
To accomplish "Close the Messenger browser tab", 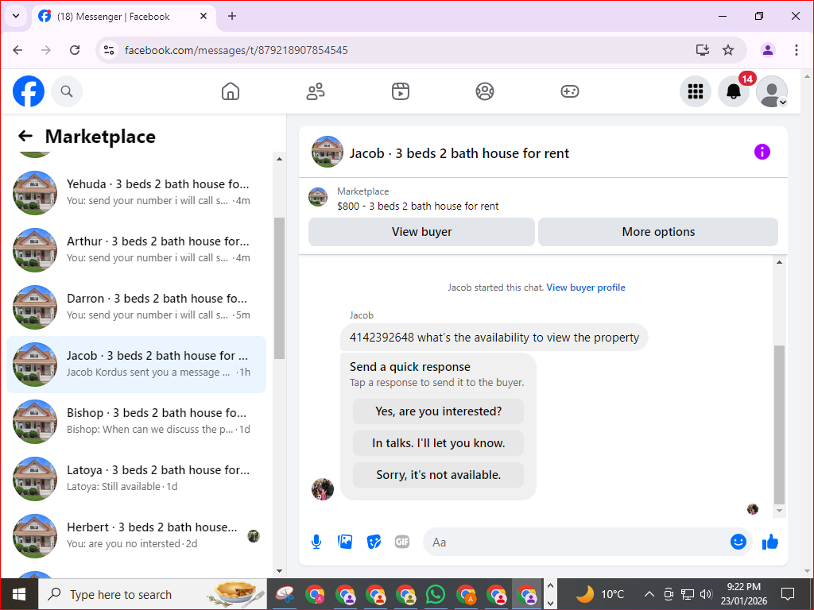I will pos(203,16).
